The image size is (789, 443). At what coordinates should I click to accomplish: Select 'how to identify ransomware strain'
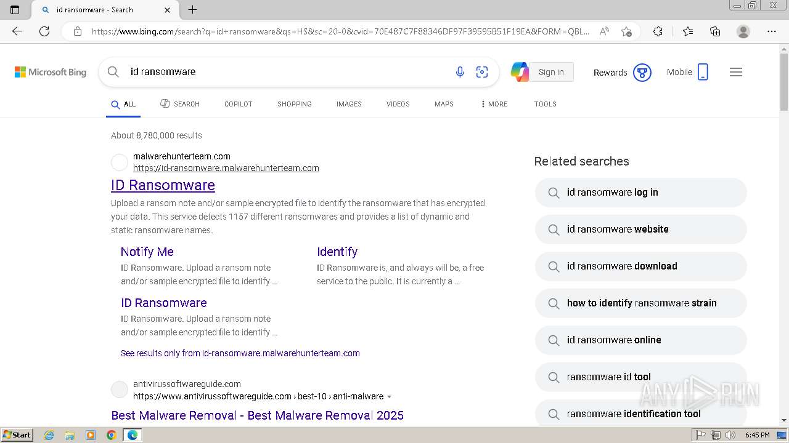pyautogui.click(x=640, y=303)
